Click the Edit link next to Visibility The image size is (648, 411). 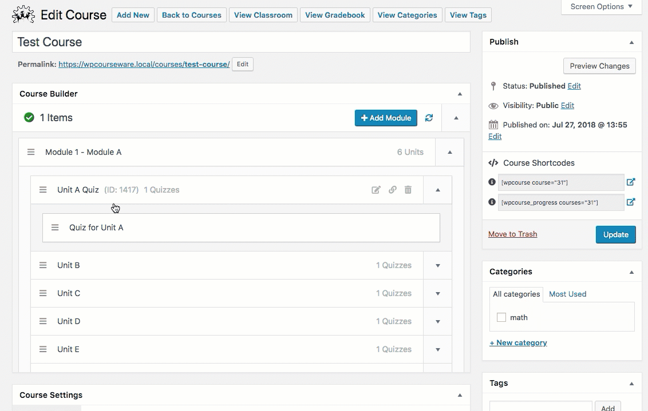click(x=567, y=105)
